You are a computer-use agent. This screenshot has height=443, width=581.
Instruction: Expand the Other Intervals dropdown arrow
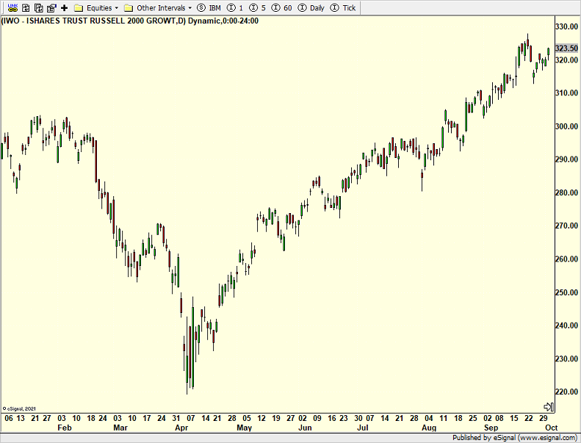pyautogui.click(x=190, y=7)
